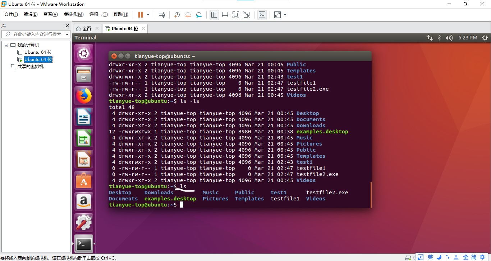
Task: Click the IME logo icon on the toolbar
Action: click(x=421, y=257)
